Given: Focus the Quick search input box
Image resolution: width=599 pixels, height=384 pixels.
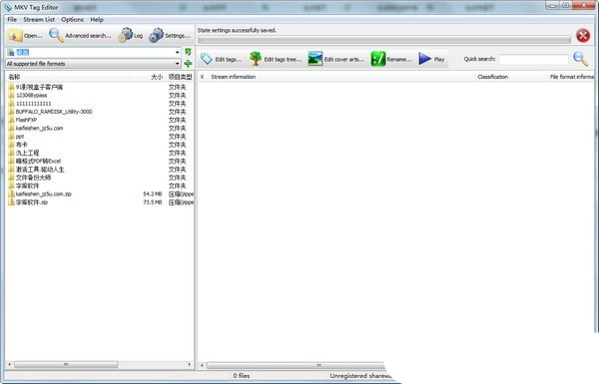Looking at the screenshot, I should [534, 59].
